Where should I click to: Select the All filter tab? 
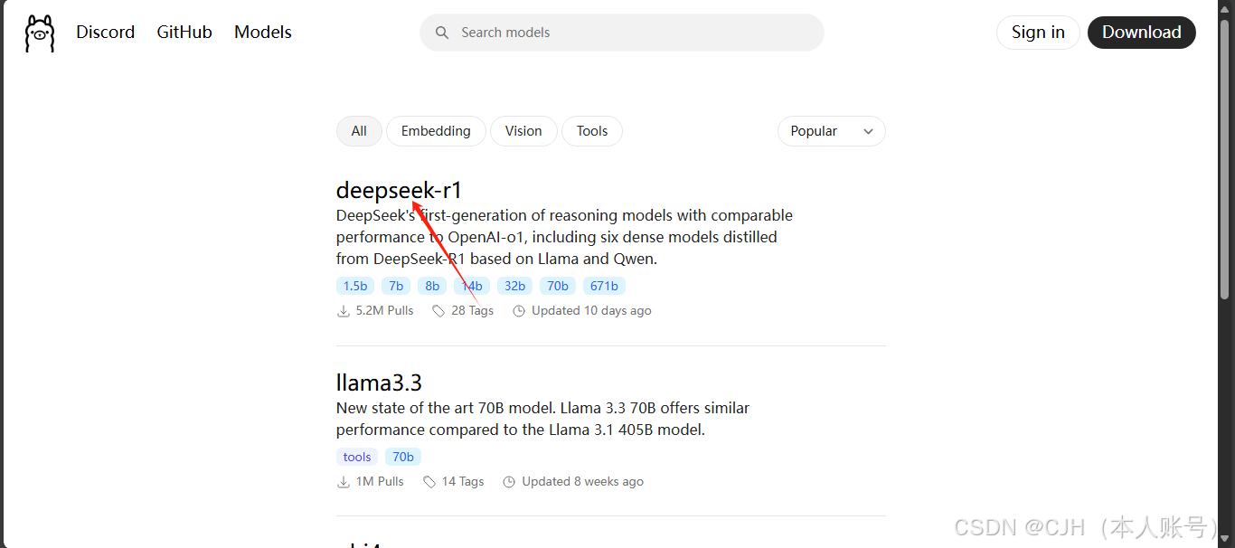coord(359,131)
